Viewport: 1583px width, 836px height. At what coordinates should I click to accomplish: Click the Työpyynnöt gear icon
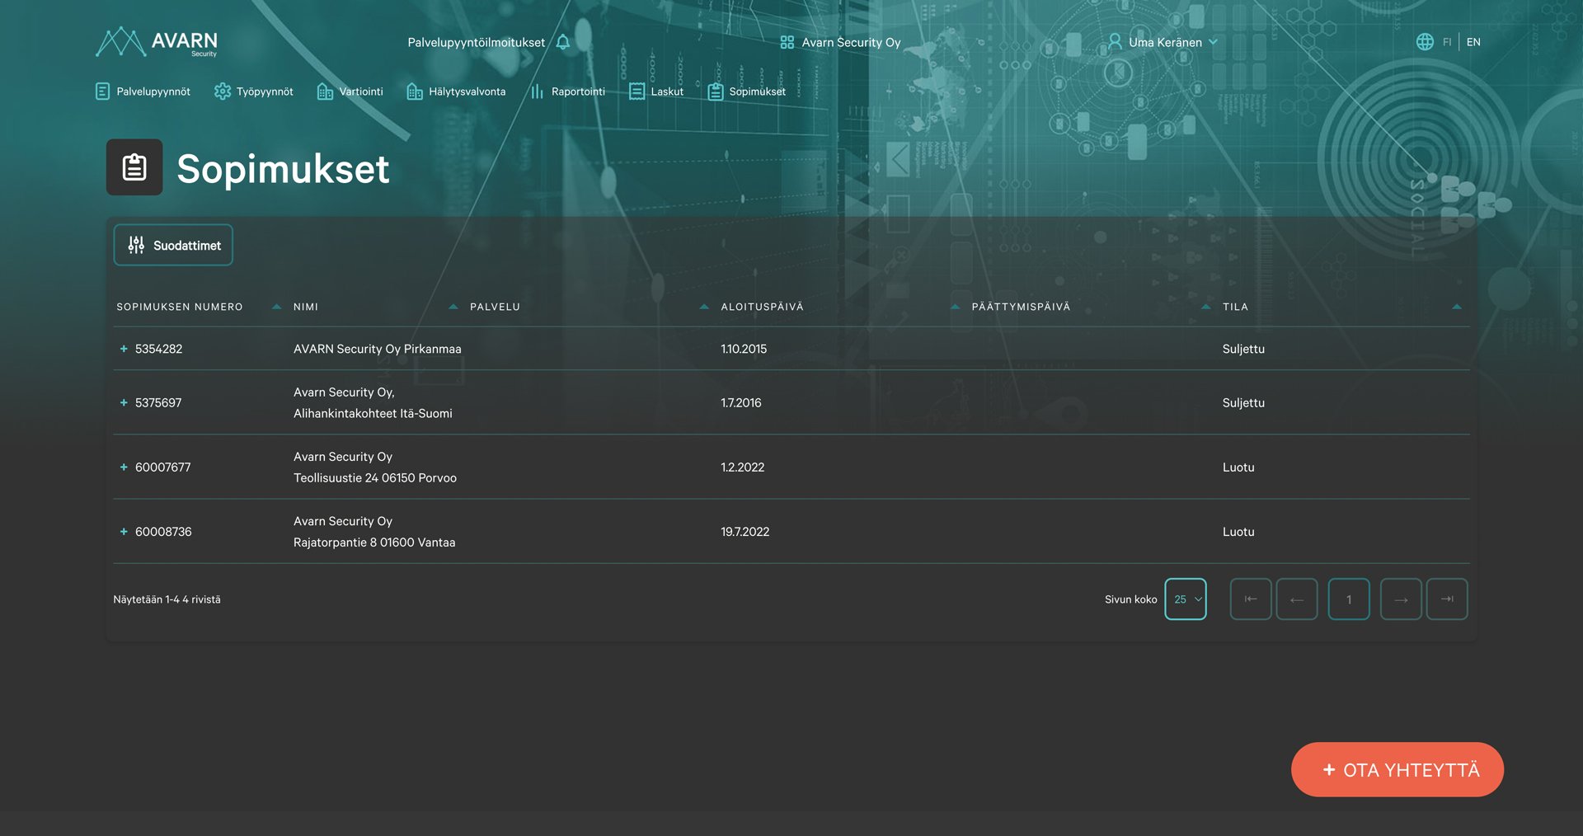[223, 92]
